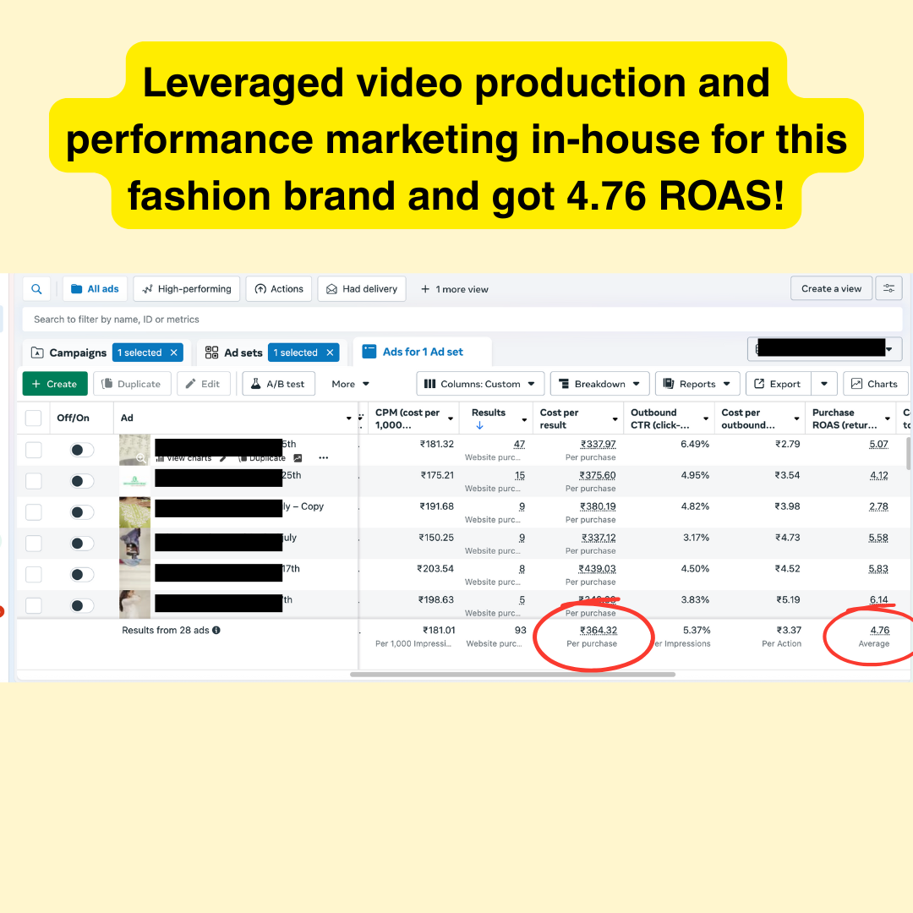The height and width of the screenshot is (913, 913).
Task: Tick the checkbox for the ₹191.68 CPM row
Action: (x=33, y=512)
